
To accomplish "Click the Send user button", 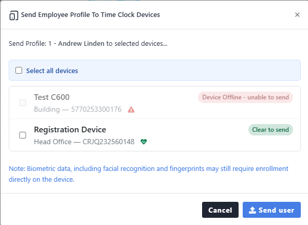I will (271, 210).
